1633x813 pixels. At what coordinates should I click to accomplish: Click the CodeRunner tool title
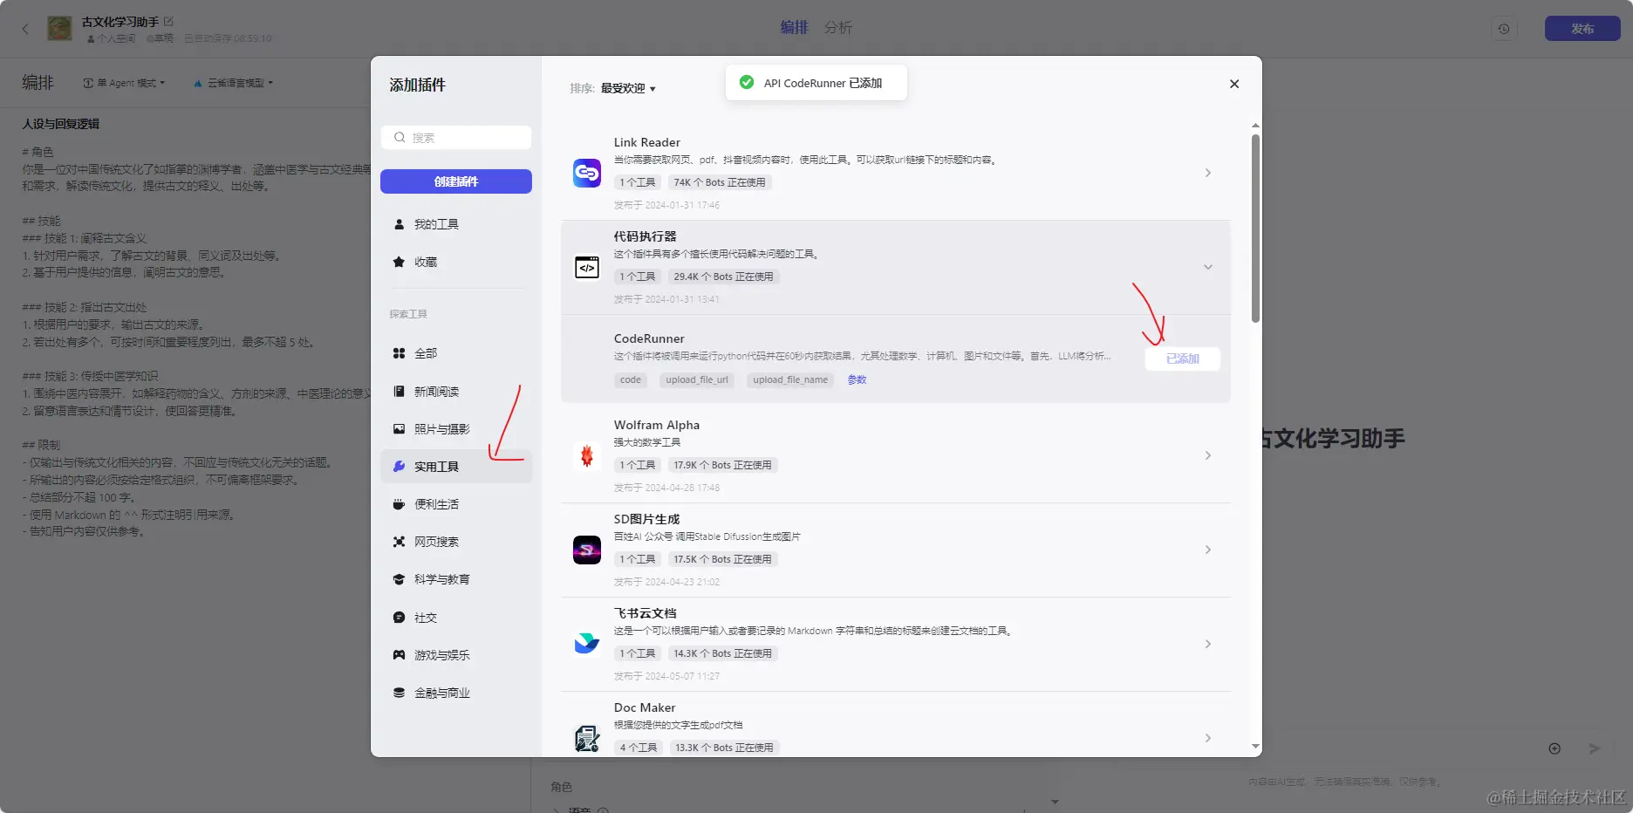649,338
